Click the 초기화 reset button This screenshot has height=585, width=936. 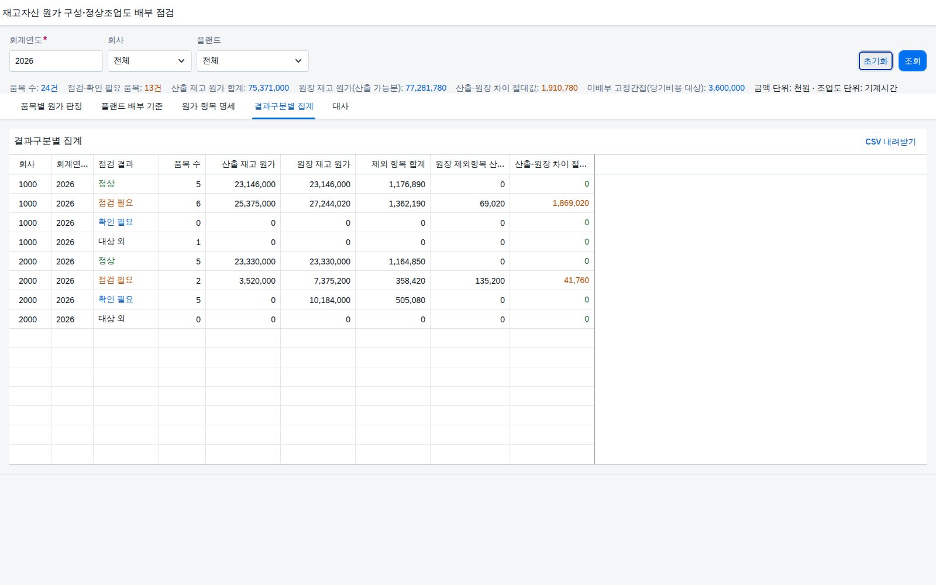[875, 61]
